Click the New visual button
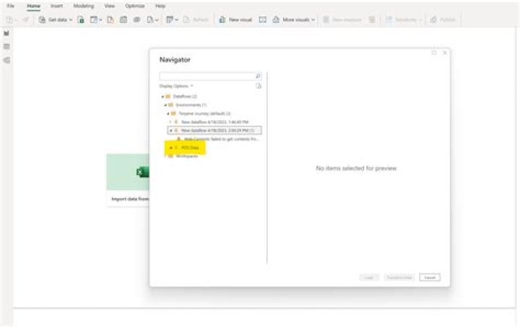The width and height of the screenshot is (520, 327). 235,20
